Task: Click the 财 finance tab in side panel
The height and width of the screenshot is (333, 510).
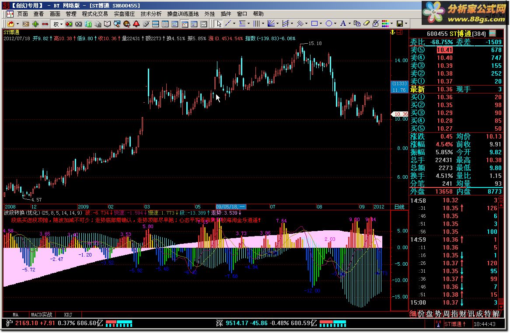Action: [x=462, y=314]
